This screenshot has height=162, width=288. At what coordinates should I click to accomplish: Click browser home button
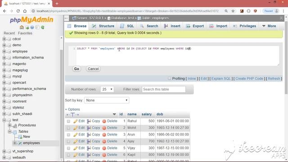tap(25, 11)
